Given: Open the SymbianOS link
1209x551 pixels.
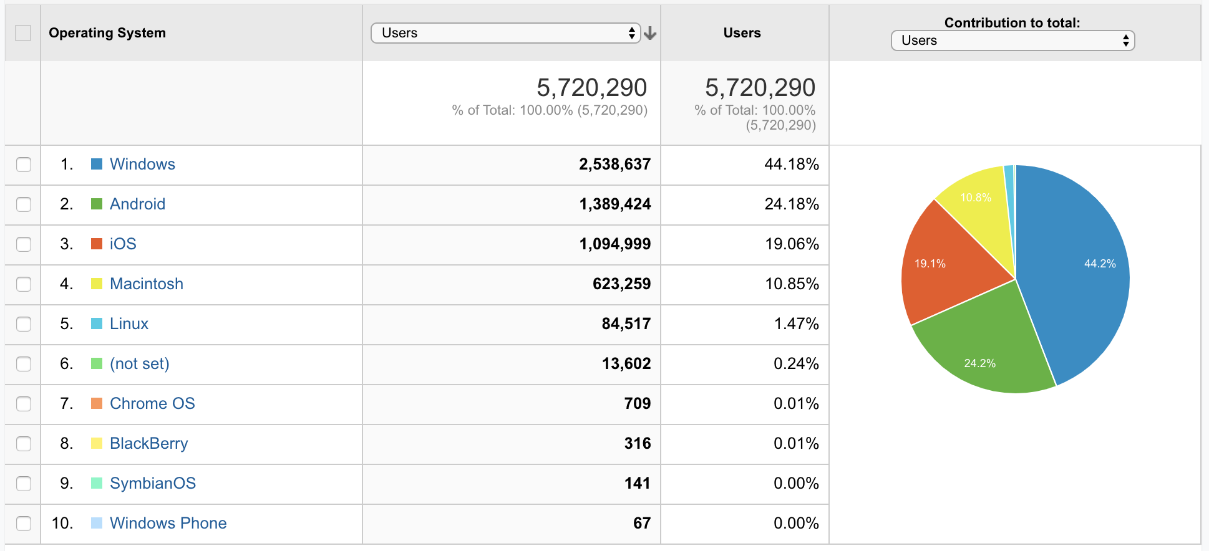Looking at the screenshot, I should (x=152, y=483).
